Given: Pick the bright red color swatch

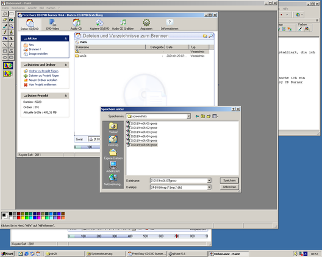Looking at the screenshot, I should tap(19, 218).
